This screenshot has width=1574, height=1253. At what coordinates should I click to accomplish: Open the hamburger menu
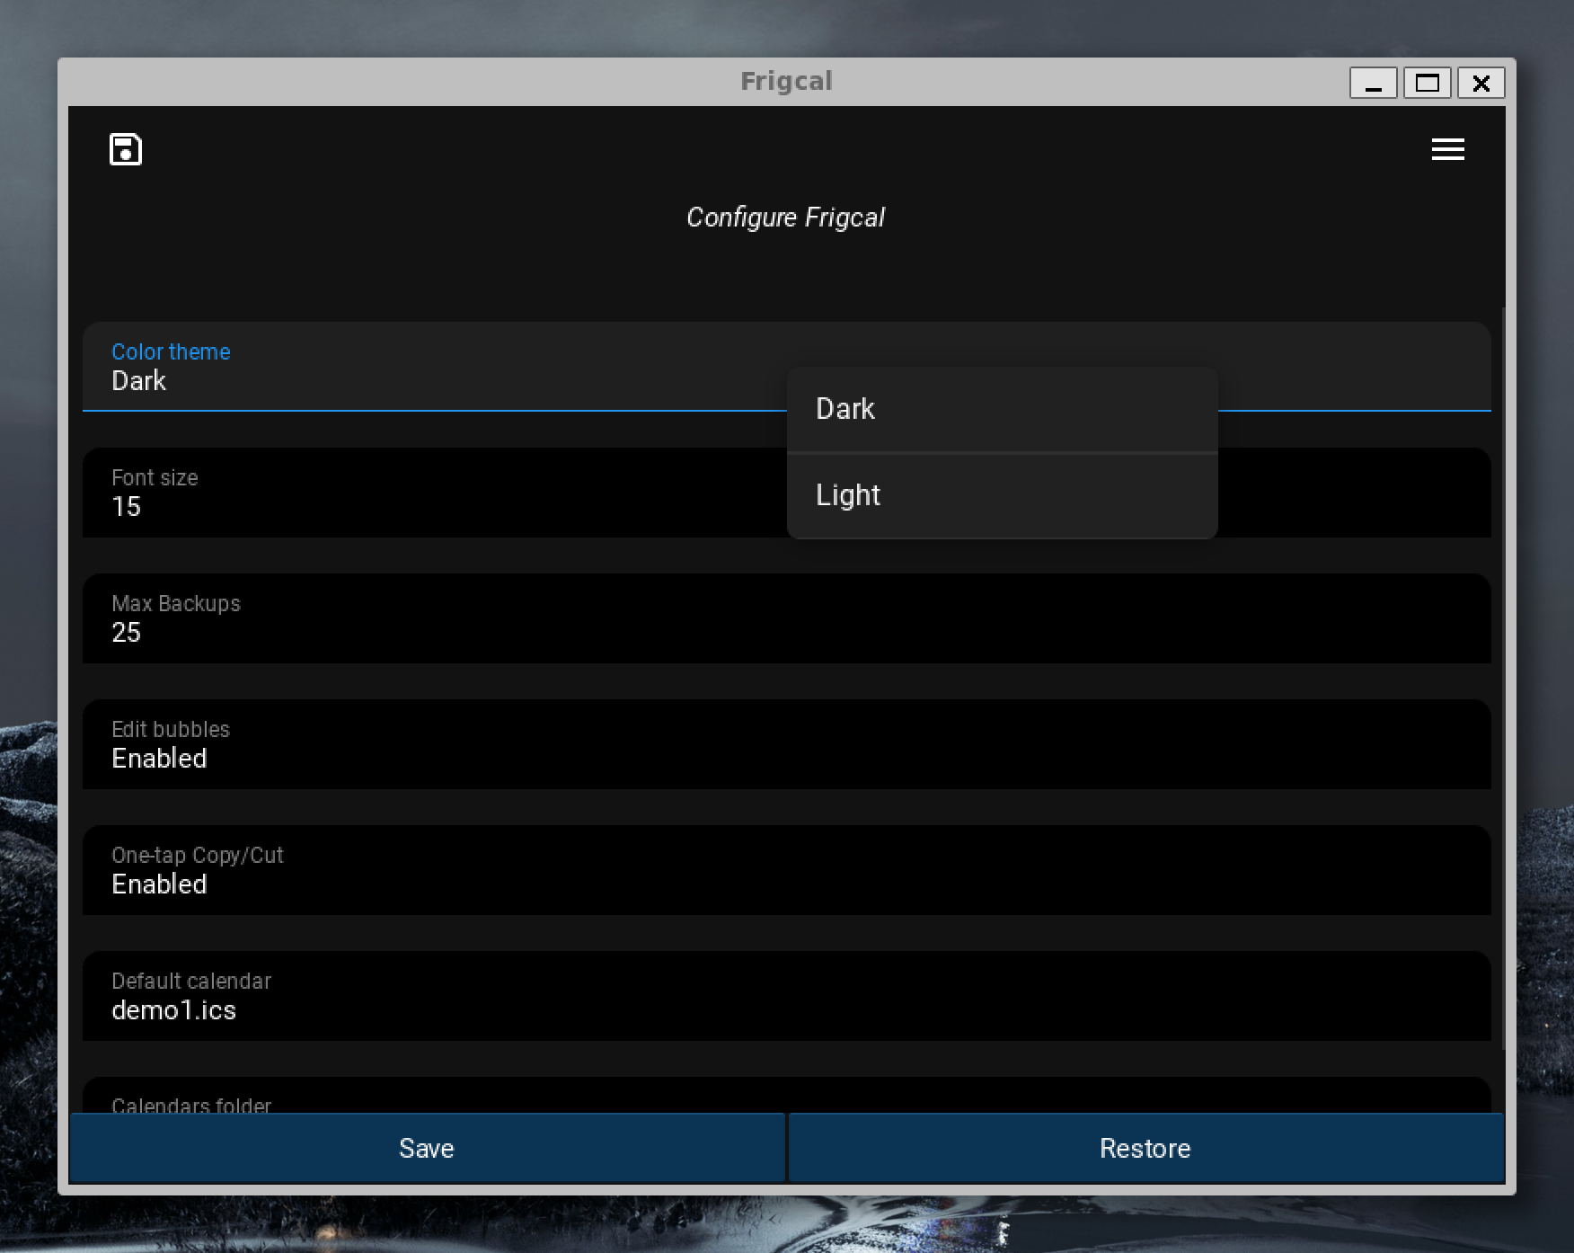point(1447,149)
